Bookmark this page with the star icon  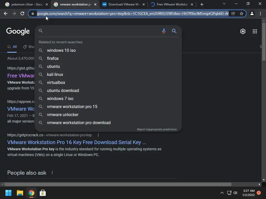(x=242, y=13)
